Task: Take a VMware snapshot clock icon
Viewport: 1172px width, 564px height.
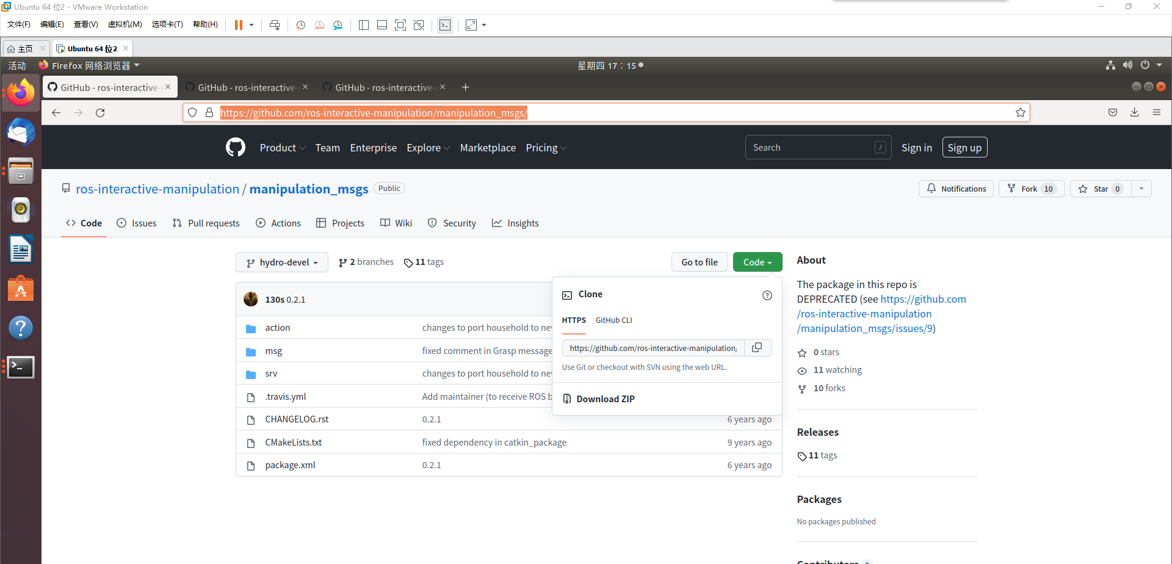Action: 300,25
